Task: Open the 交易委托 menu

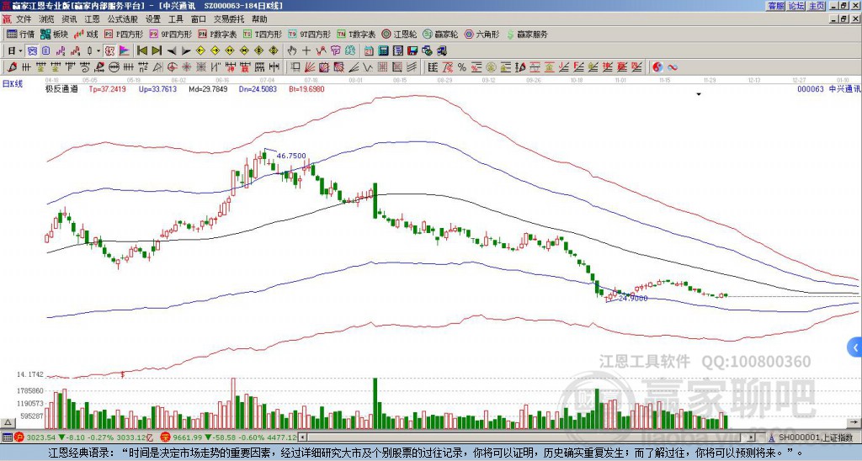Action: coord(229,19)
